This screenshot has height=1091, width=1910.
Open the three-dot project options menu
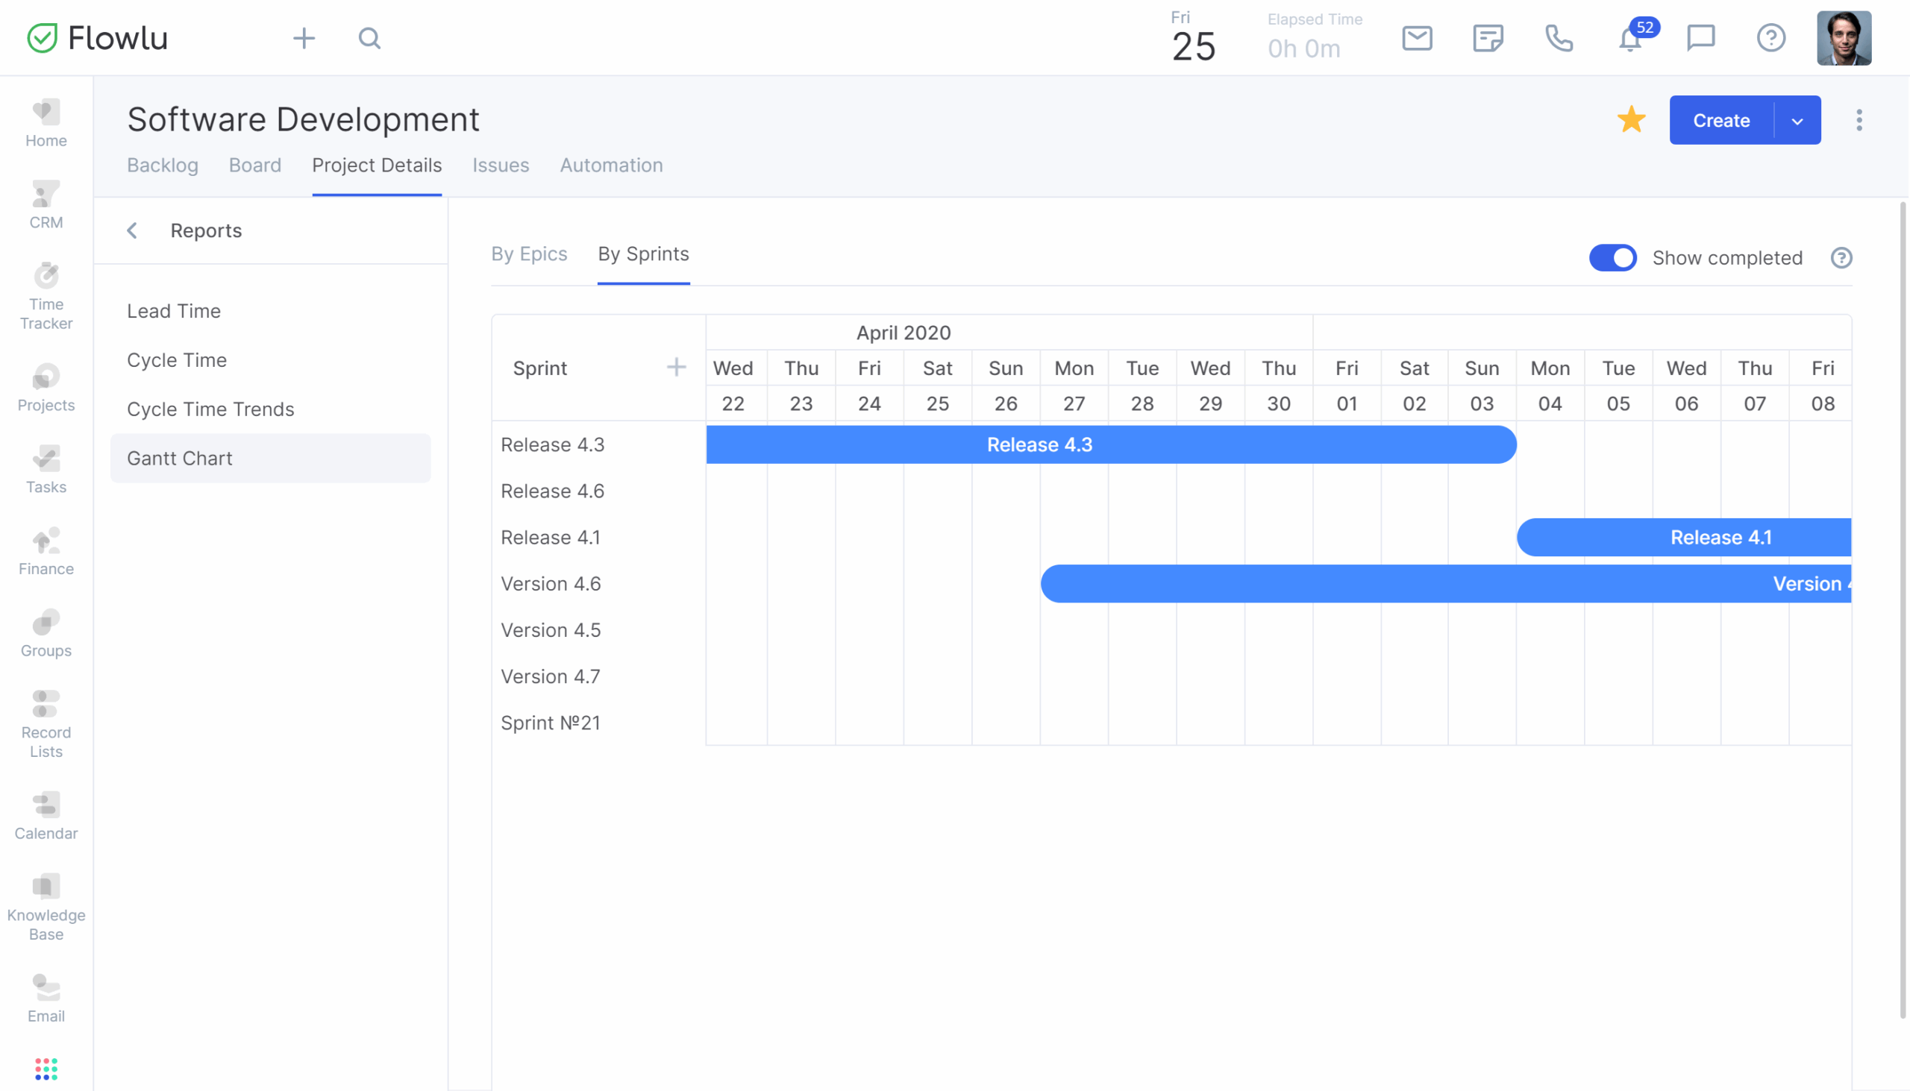(1859, 120)
